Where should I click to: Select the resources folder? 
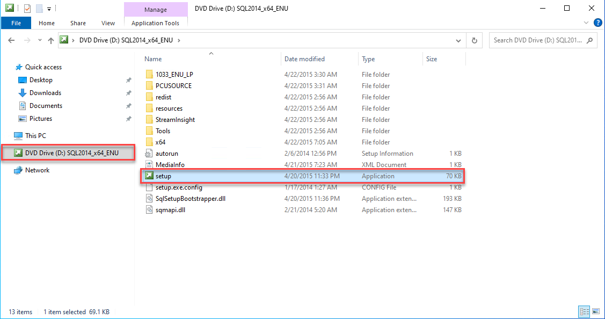[x=169, y=108]
